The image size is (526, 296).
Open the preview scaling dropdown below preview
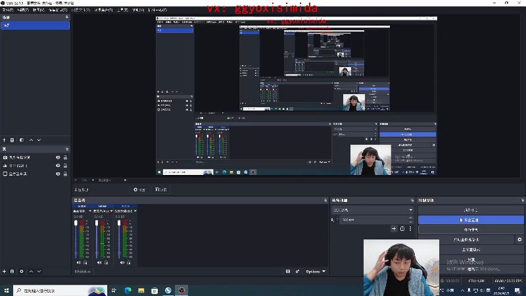pyautogui.click(x=125, y=180)
